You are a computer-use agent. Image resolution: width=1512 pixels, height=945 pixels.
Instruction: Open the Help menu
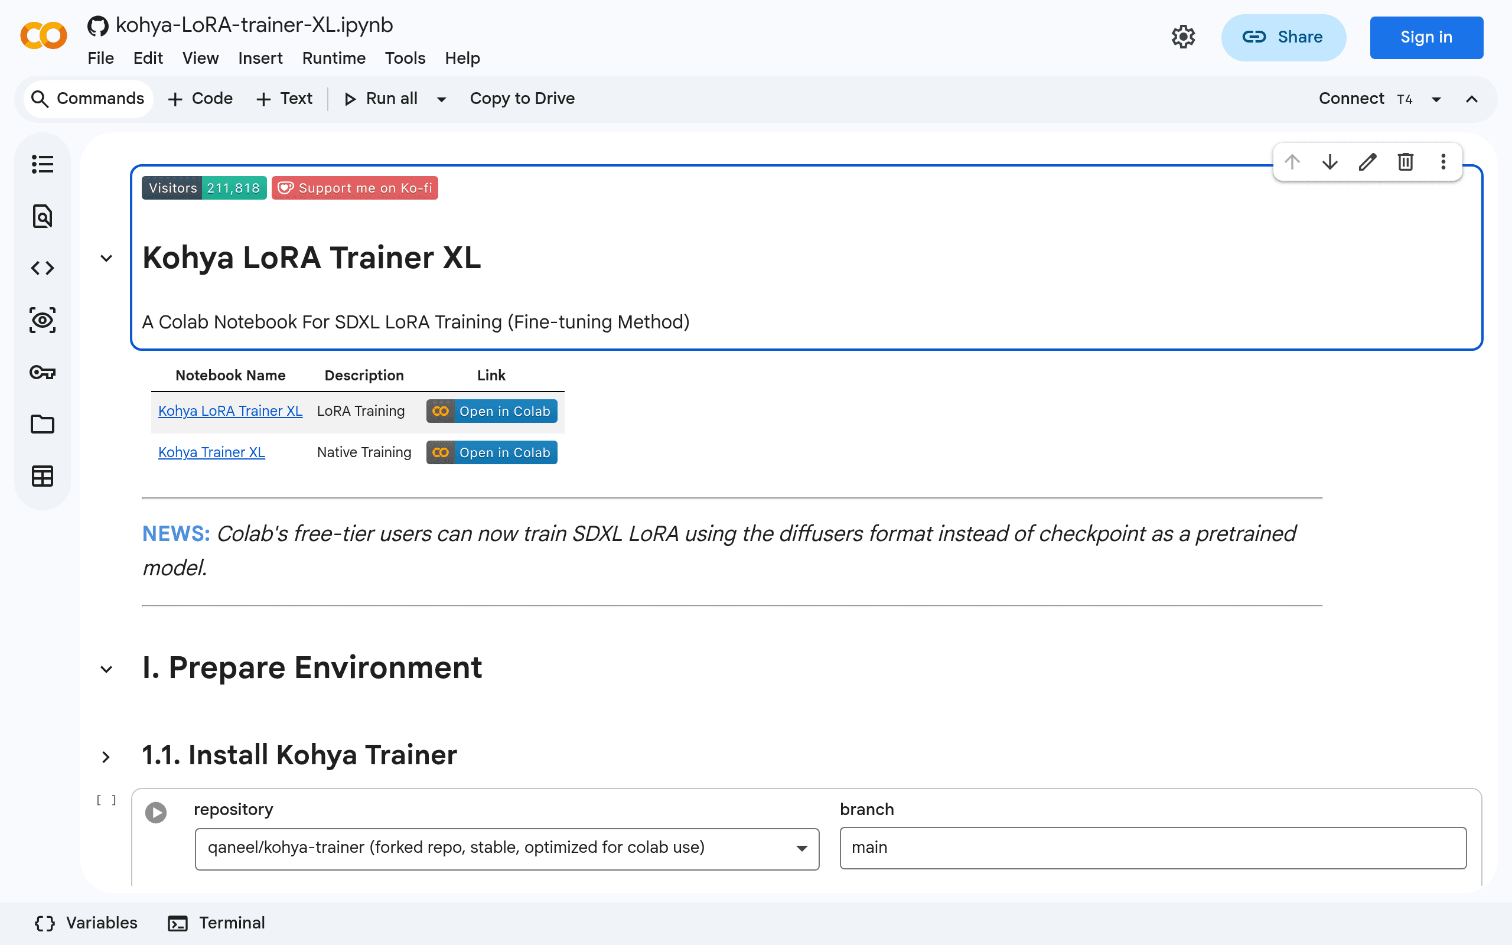pyautogui.click(x=462, y=58)
